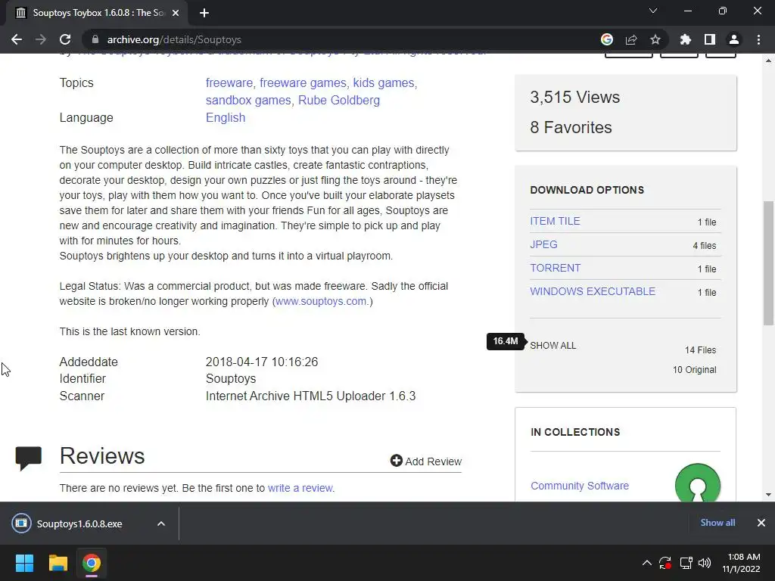775x581 pixels.
Task: Open the kids games topic link
Action: point(384,82)
